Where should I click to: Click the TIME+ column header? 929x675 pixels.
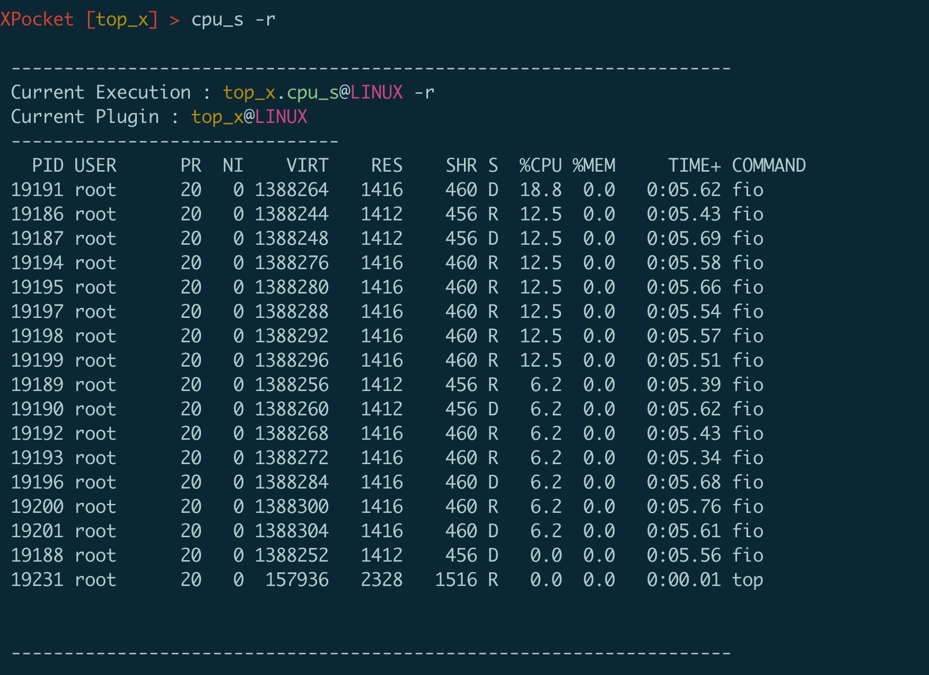pos(694,165)
